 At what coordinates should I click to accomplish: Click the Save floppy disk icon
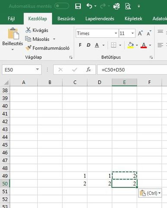78,6
